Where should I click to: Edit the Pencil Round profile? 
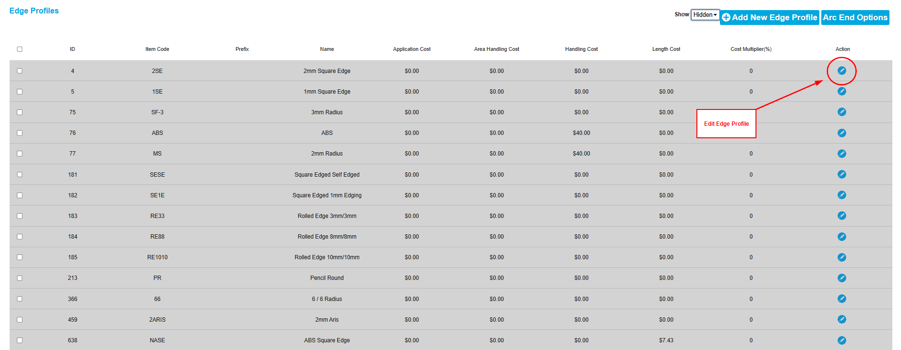click(841, 278)
